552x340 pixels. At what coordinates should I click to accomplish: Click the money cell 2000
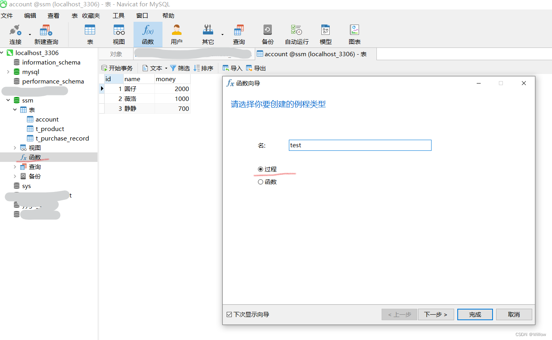click(173, 89)
